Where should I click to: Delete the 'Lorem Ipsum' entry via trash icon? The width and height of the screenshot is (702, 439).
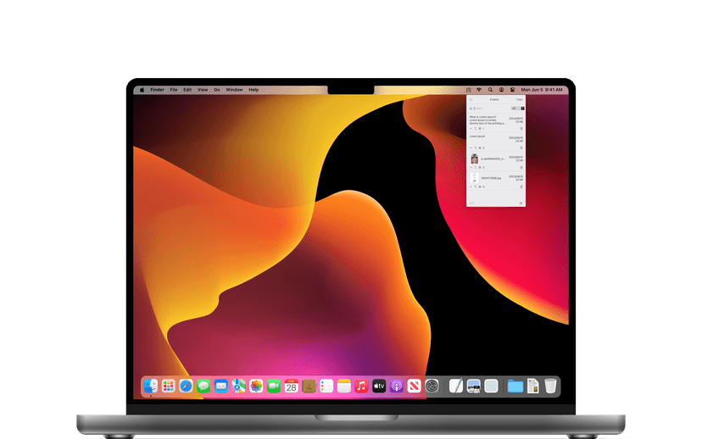(521, 148)
